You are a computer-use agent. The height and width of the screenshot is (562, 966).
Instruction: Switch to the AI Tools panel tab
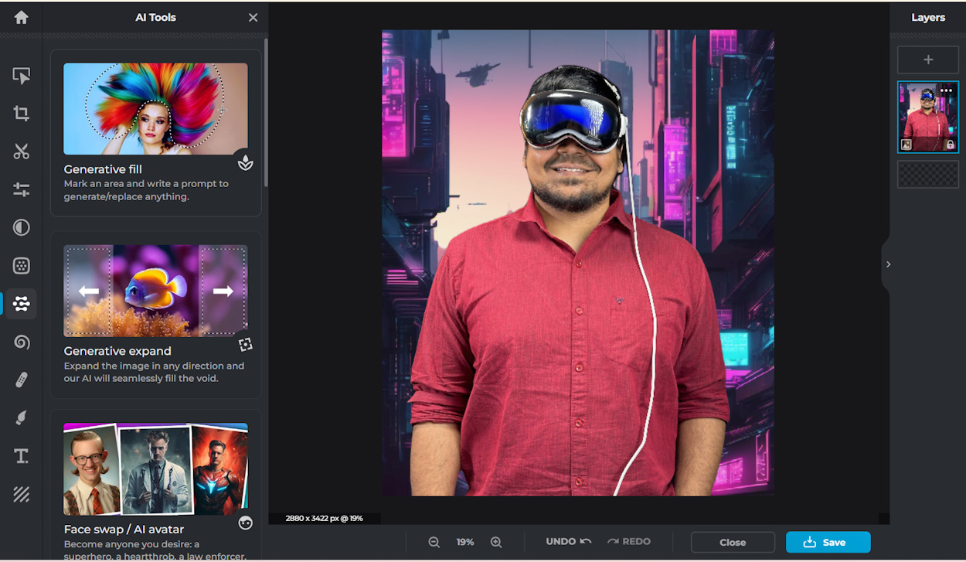click(21, 303)
